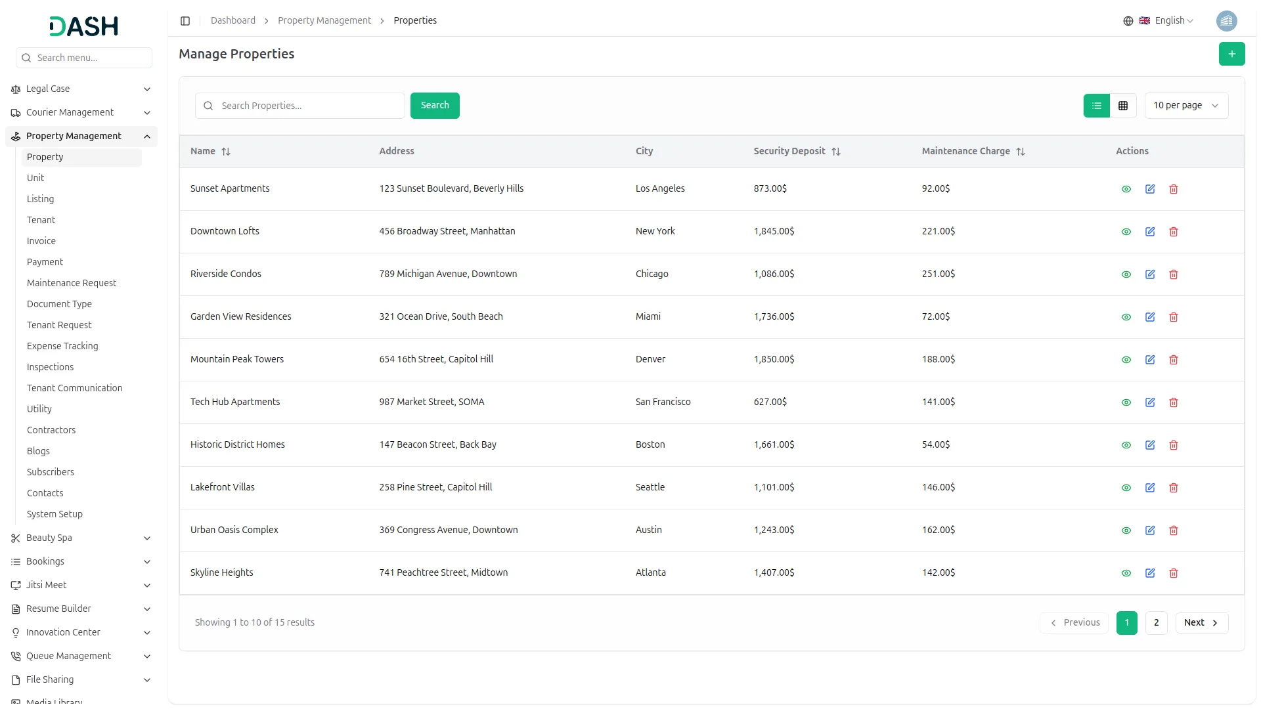Click the trash icon for Skyline Heights

[1173, 573]
